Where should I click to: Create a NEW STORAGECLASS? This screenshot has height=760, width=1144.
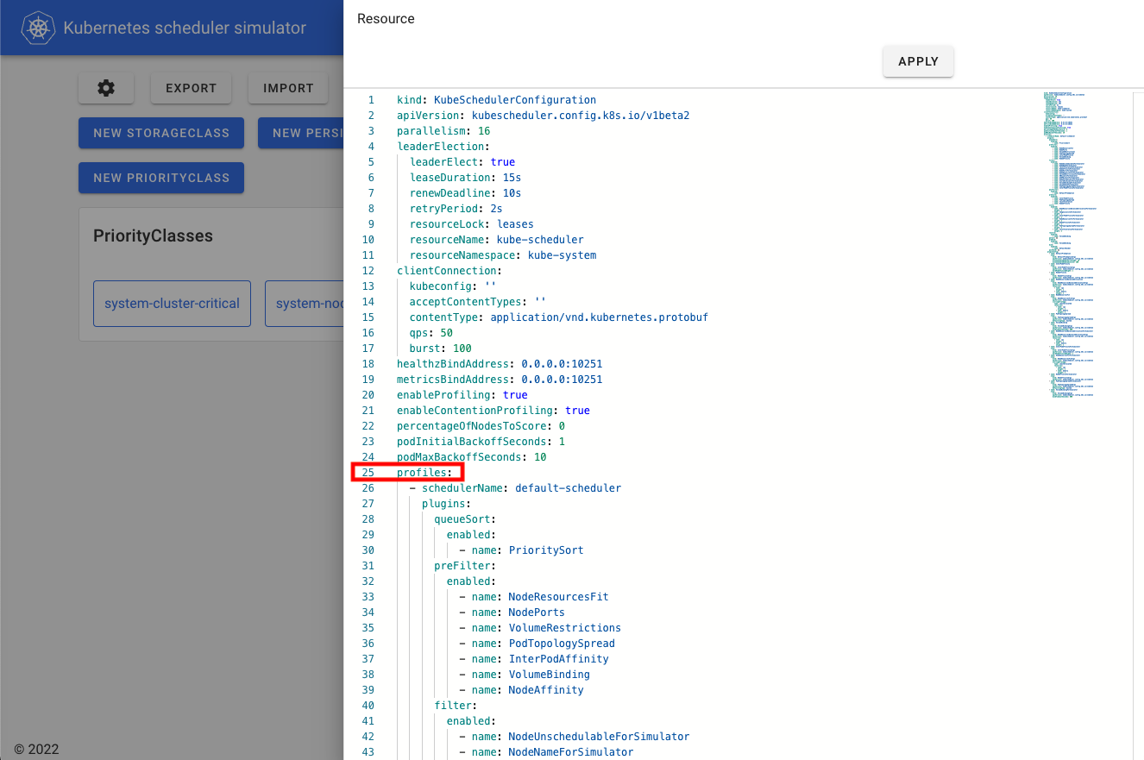coord(161,133)
